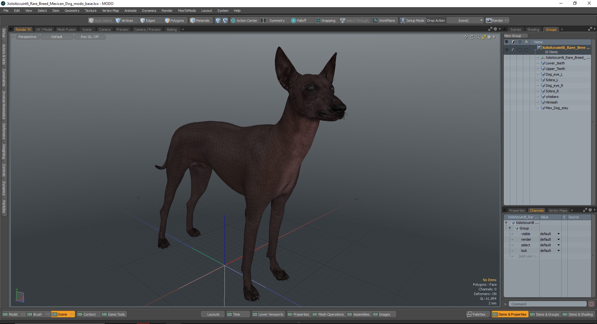Open the Geometry menu
Screen dimensions: 597x324
[x=72, y=11]
